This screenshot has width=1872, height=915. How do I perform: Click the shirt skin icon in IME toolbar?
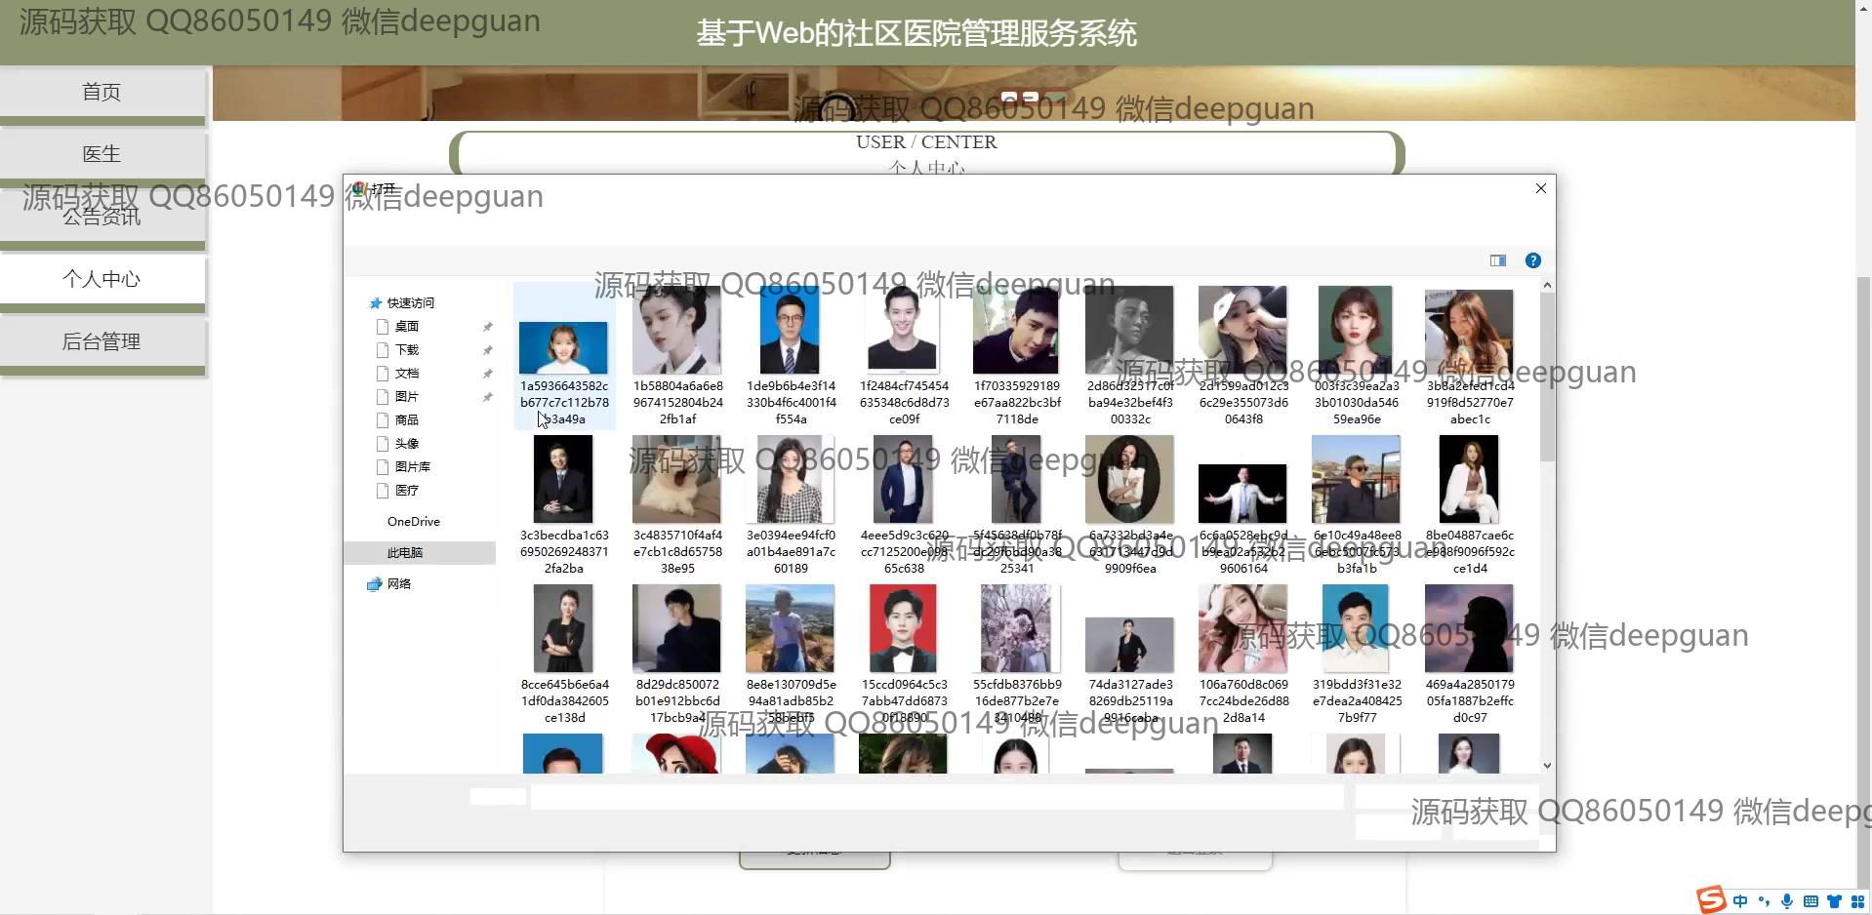point(1833,901)
